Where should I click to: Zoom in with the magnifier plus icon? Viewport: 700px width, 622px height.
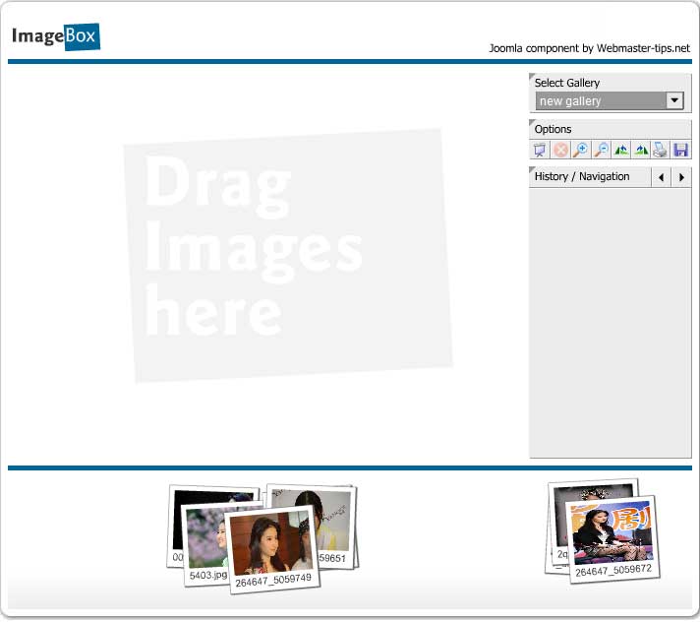(581, 151)
